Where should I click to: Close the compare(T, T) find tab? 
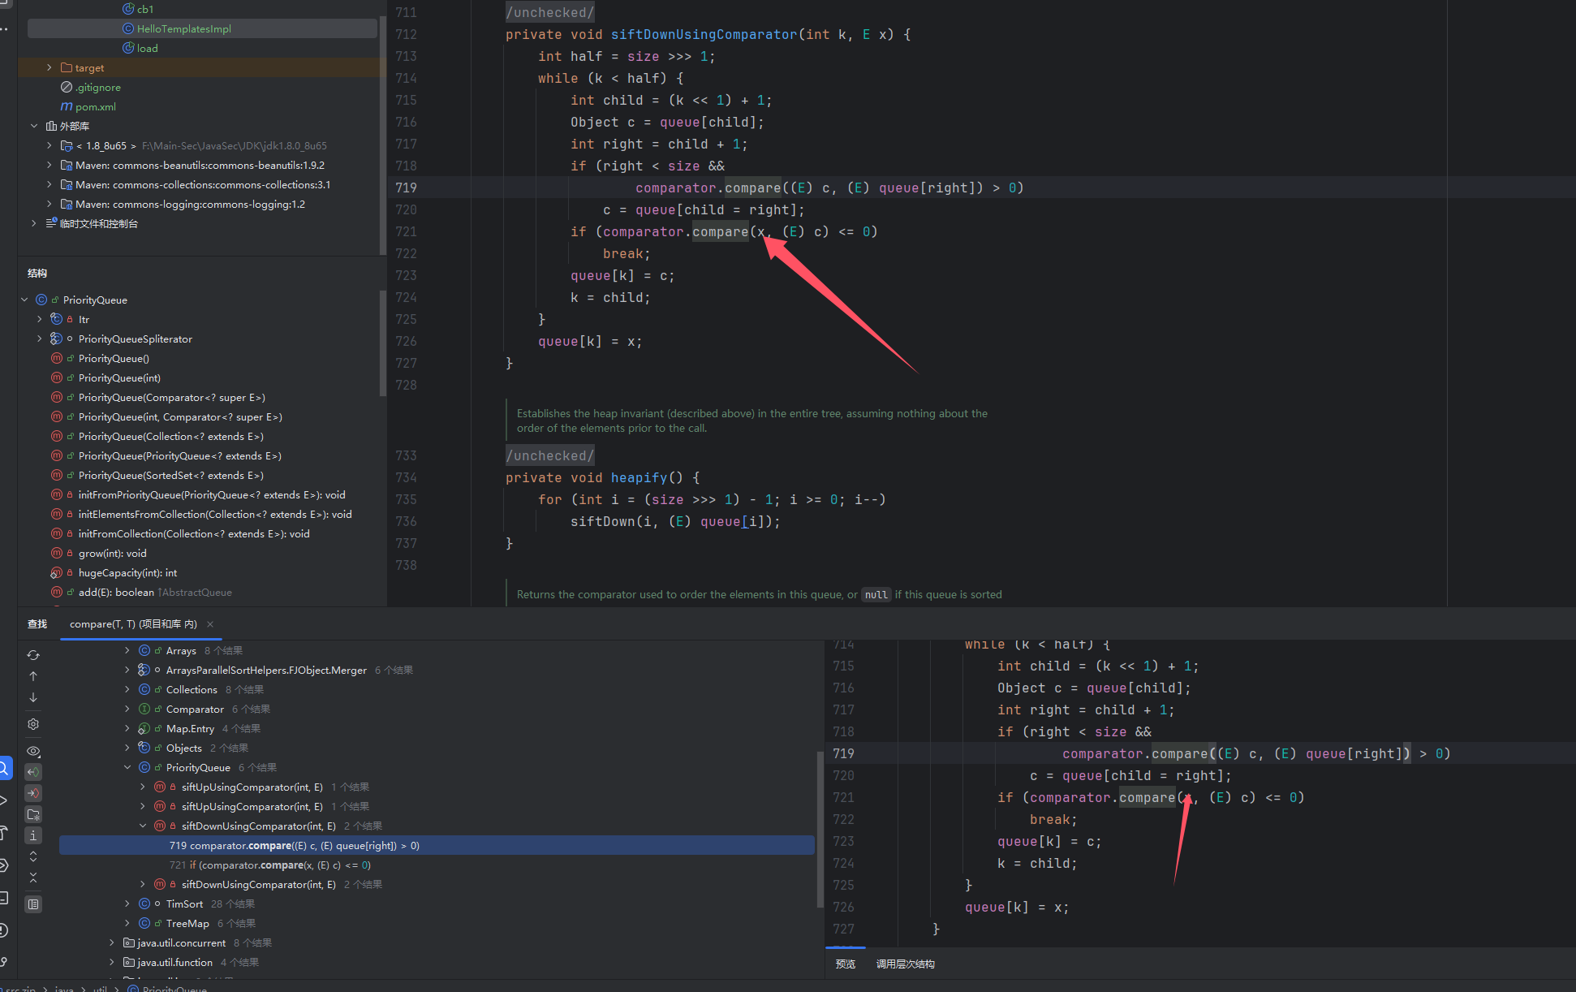point(210,624)
